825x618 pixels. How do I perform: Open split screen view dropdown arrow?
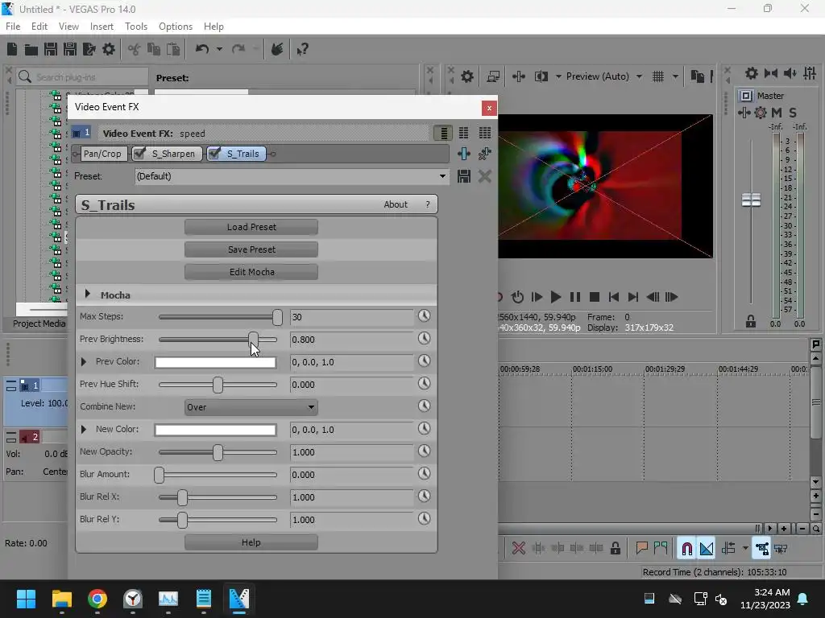pos(558,76)
